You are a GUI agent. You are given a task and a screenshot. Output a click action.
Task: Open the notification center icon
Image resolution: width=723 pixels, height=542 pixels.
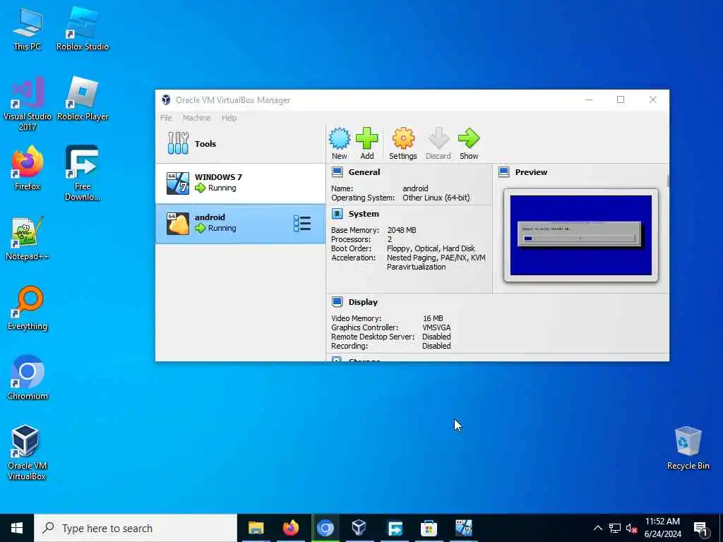(701, 529)
